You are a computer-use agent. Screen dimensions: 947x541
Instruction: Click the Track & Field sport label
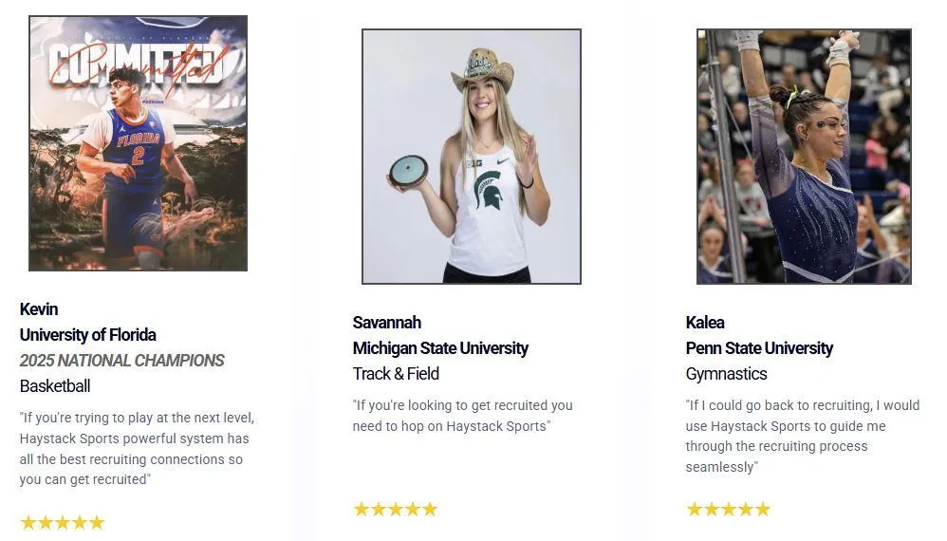coord(396,374)
